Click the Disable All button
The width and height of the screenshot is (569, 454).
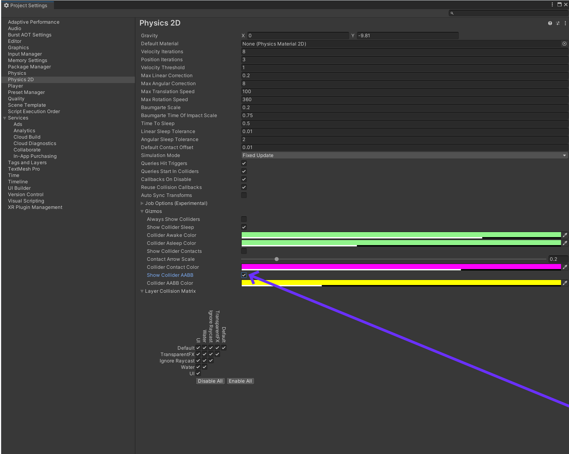coord(210,381)
